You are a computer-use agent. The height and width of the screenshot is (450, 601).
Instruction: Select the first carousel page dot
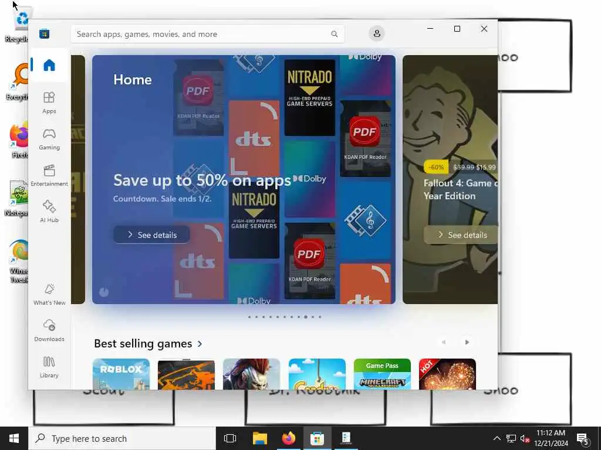tap(249, 317)
